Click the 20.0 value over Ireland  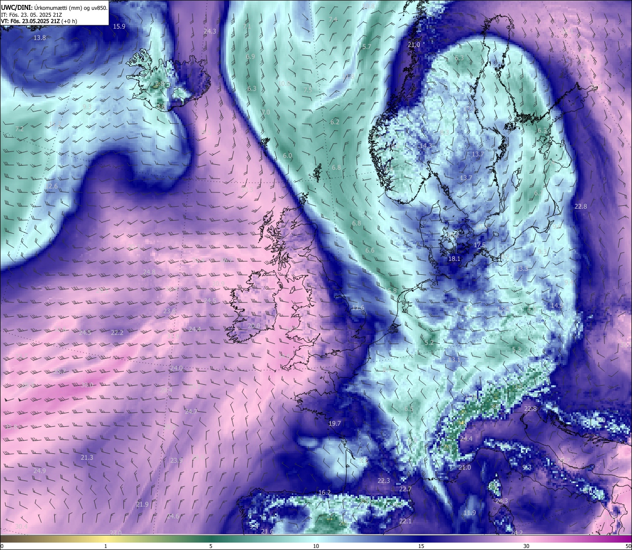coord(254,326)
